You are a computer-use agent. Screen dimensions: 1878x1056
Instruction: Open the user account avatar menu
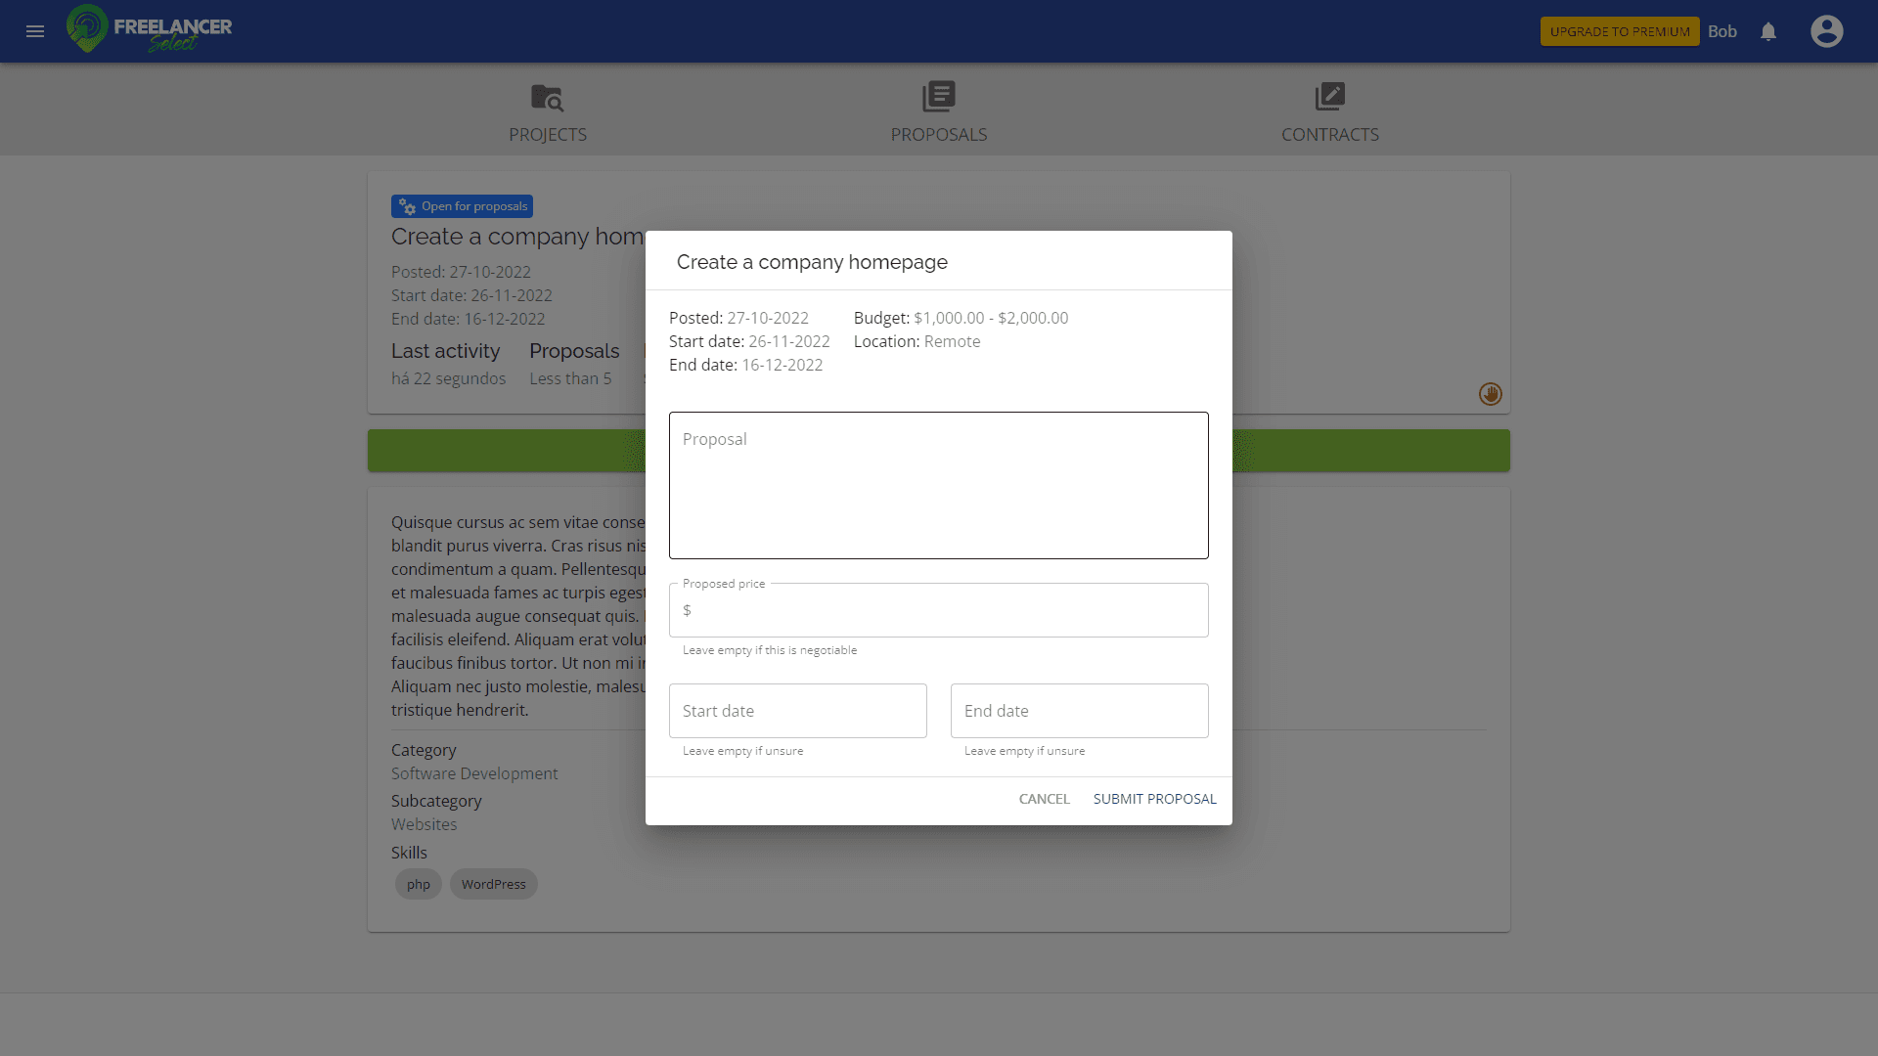click(x=1826, y=31)
